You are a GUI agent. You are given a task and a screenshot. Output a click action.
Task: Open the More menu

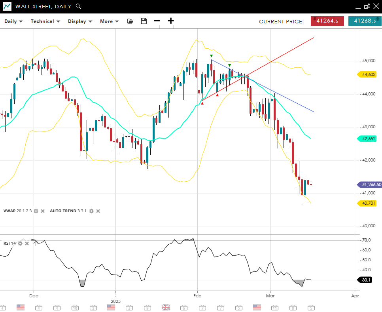coord(109,21)
